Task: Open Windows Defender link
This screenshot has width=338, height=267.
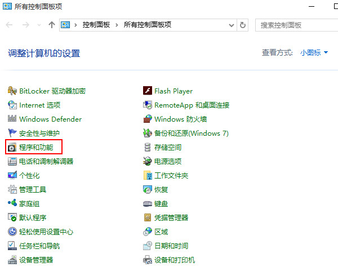Action: [x=51, y=119]
